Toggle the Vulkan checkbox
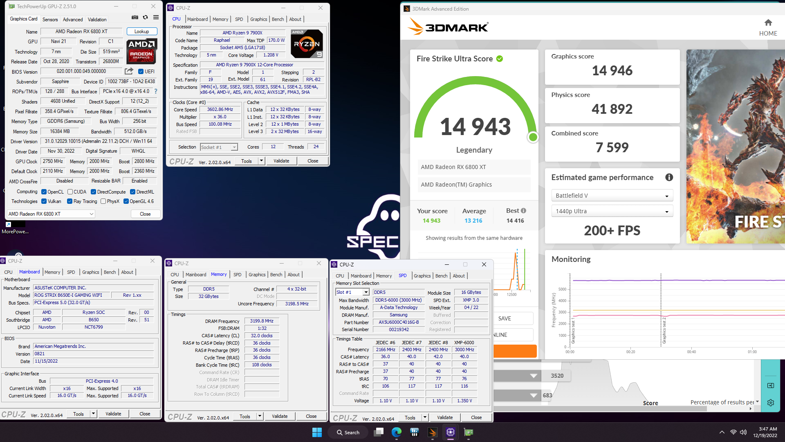This screenshot has width=785, height=442. tap(44, 201)
